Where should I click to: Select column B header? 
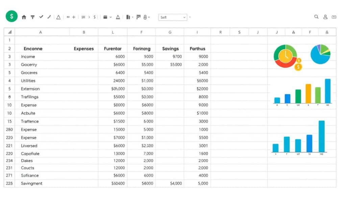84,32
